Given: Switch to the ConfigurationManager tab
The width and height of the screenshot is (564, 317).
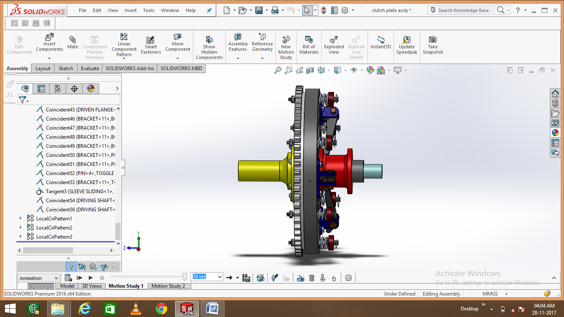Looking at the screenshot, I should 57,88.
